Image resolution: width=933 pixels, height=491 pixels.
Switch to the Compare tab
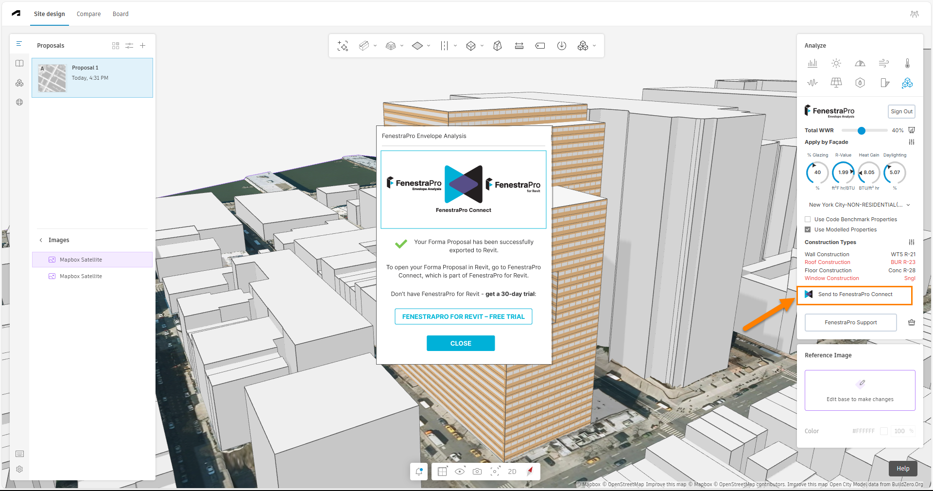pyautogui.click(x=88, y=14)
